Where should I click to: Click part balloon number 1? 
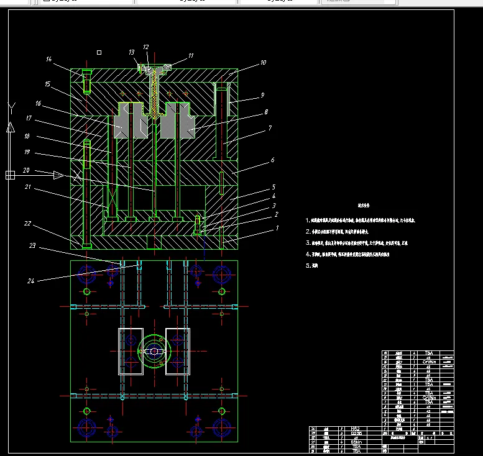pos(277,228)
